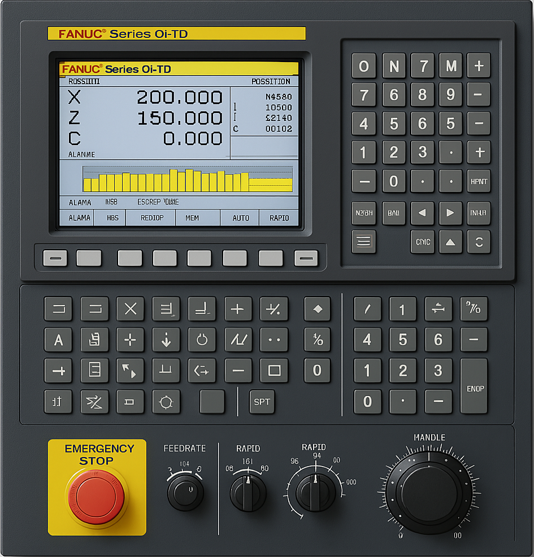534x557 pixels.
Task: Tap the horizontal lines list key
Action: (x=363, y=242)
